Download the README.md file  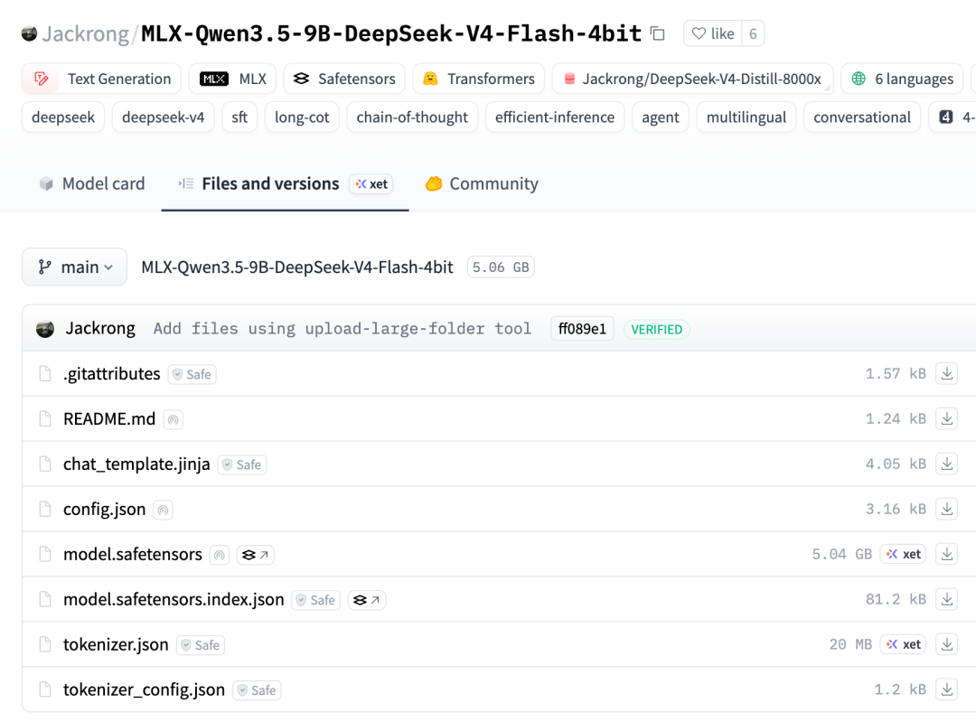point(947,419)
